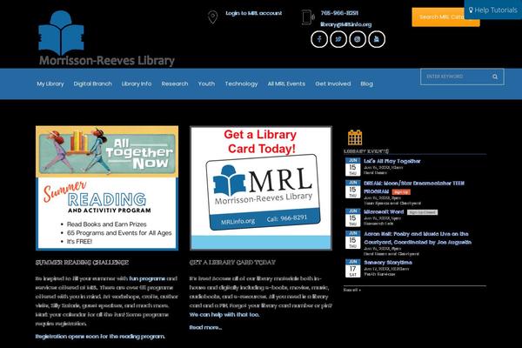
Task: Open the Digital Branch menu
Action: click(x=93, y=84)
